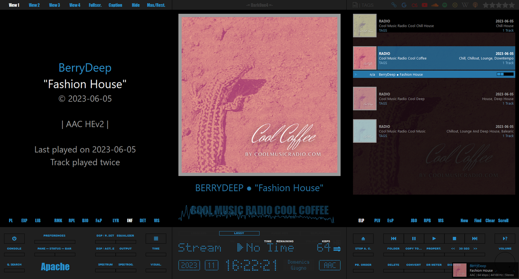Click the stream direction arrows next to 64 kbps
The width and height of the screenshot is (519, 279).
pyautogui.click(x=337, y=249)
